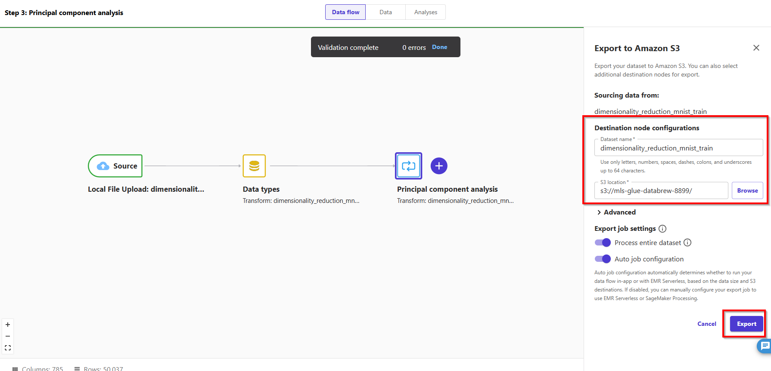Zoom out on the data flow canvas

point(8,336)
